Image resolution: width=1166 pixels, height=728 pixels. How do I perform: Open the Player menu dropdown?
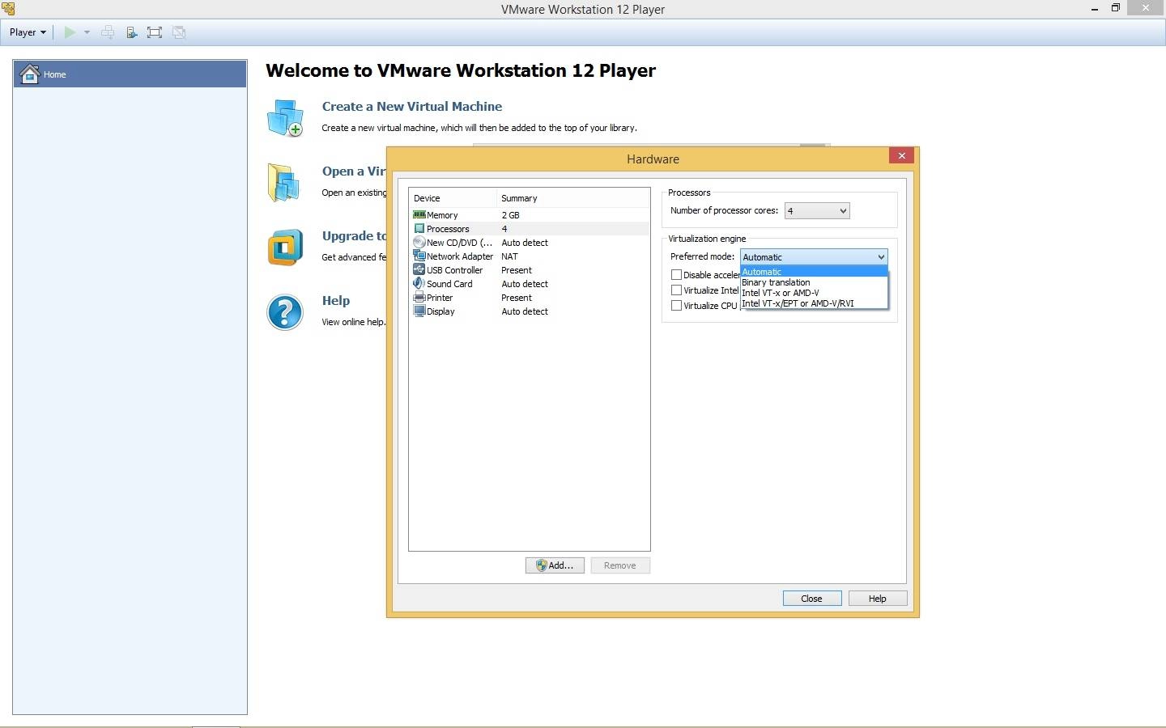[28, 32]
